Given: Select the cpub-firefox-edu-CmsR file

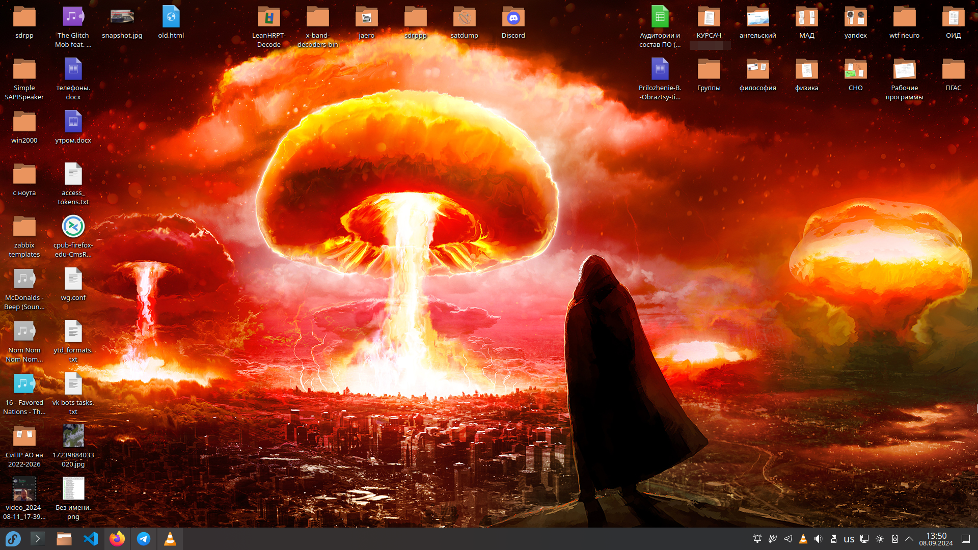Looking at the screenshot, I should point(73,237).
